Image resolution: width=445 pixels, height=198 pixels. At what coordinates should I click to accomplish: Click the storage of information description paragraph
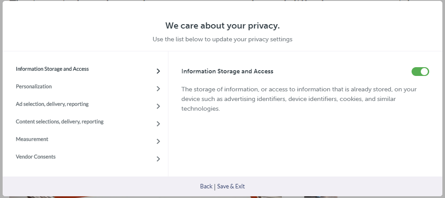point(299,99)
